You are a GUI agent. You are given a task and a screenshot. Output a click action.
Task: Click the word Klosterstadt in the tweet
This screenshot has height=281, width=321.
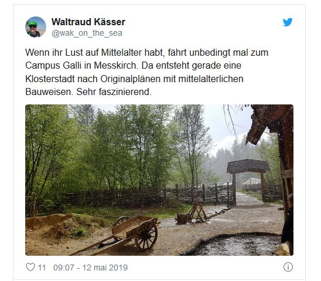click(50, 79)
